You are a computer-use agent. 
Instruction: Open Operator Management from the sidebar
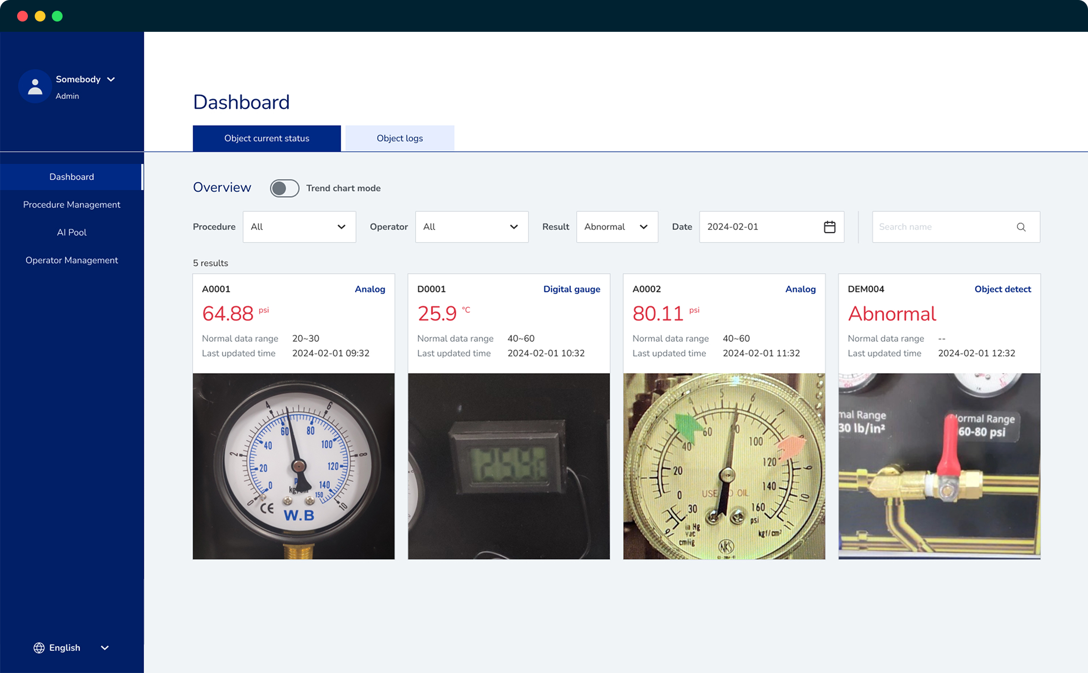71,260
